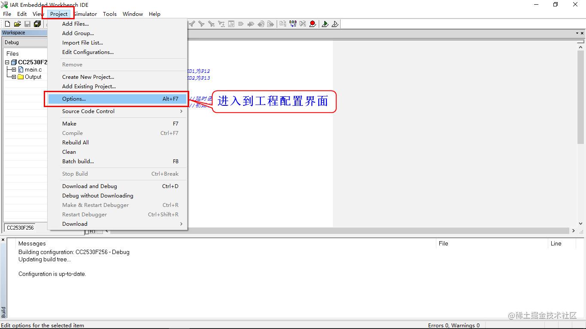
Task: Open the Tools menu
Action: click(110, 14)
